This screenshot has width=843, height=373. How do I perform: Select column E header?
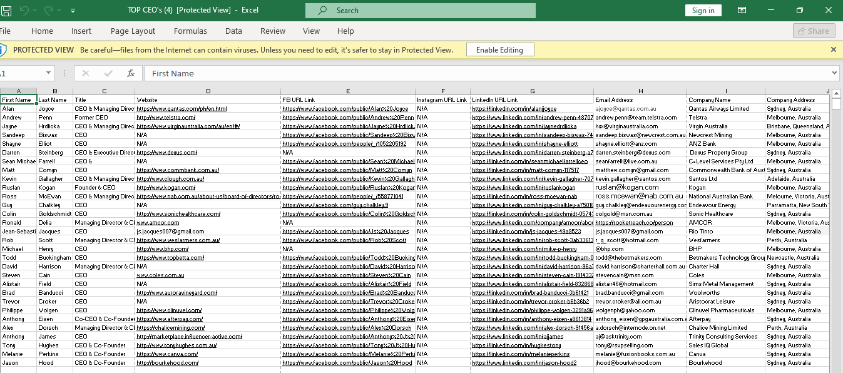[x=348, y=91]
